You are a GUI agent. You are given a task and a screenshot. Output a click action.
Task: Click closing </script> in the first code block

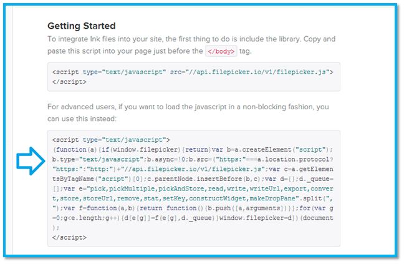coord(69,81)
